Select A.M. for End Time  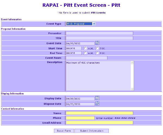[x=86, y=53]
